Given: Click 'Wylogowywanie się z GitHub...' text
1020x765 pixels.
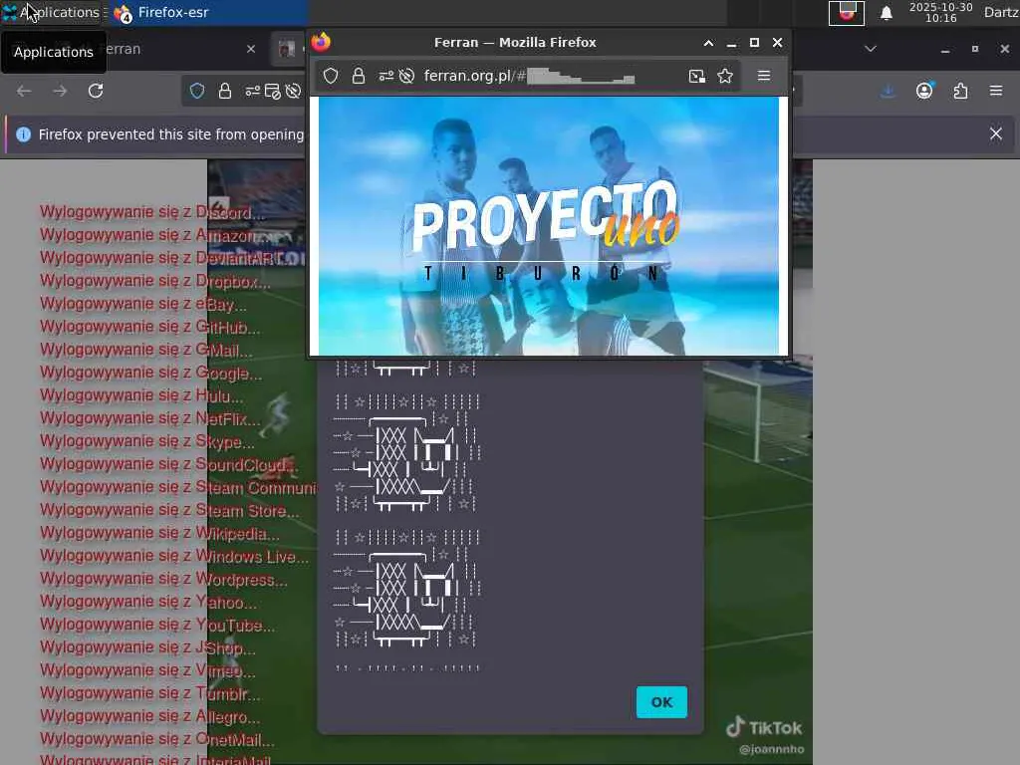Looking at the screenshot, I should tap(149, 327).
